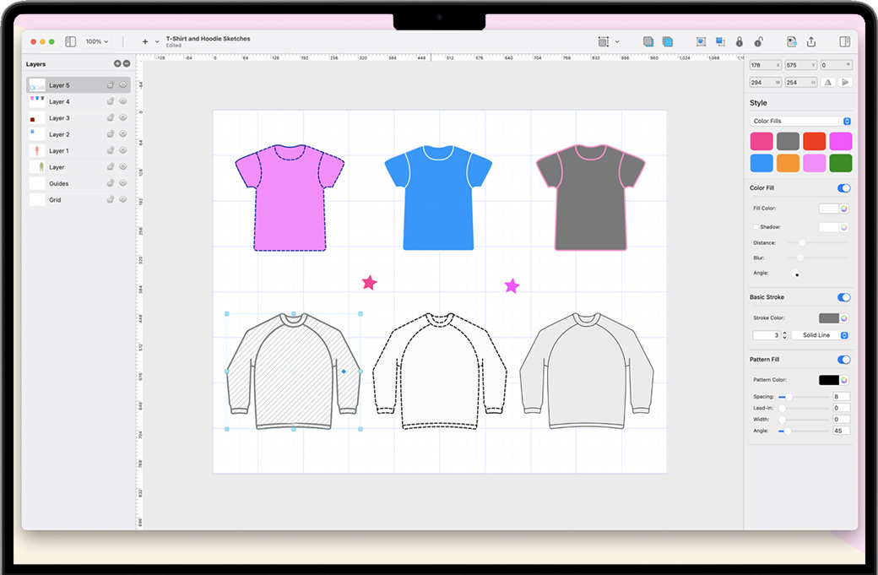Hide Layer 3 with eye icon
Image resolution: width=878 pixels, height=575 pixels.
tap(122, 118)
